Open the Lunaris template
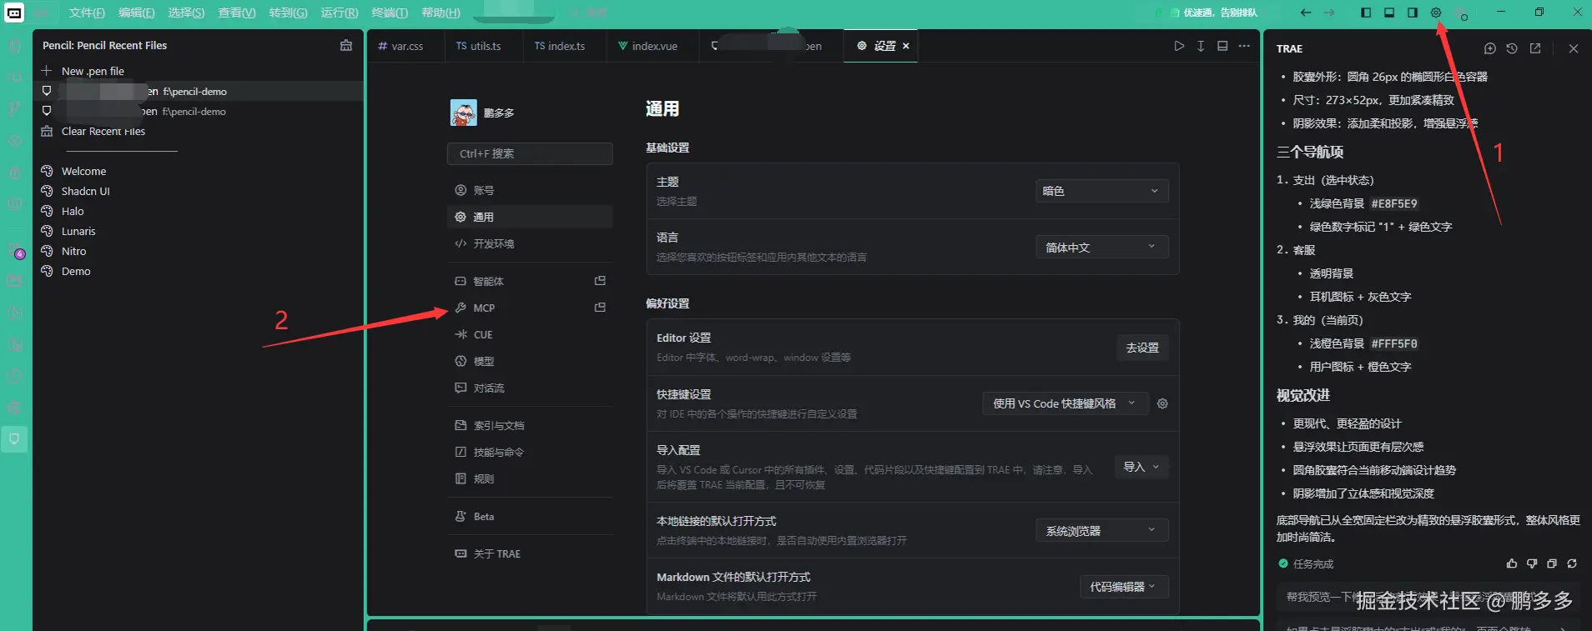1592x631 pixels. (x=78, y=231)
